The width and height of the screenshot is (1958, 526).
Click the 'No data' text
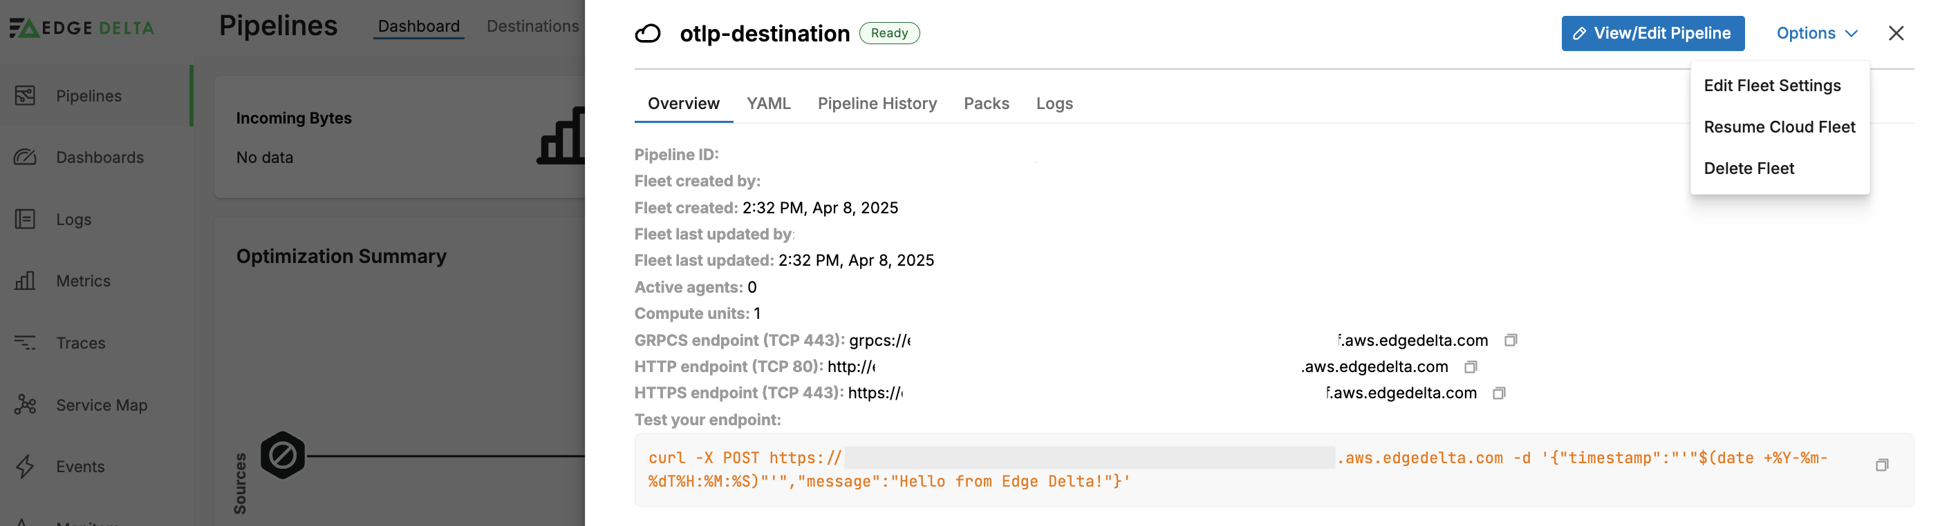click(x=265, y=158)
